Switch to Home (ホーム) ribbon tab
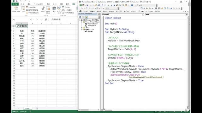This screenshot has height=113, width=202. [22, 4]
